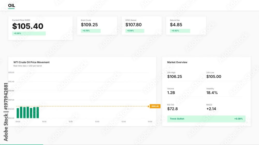The image size is (259, 145).
Task: Open the Current Price $105.40 card
Action: click(x=40, y=28)
